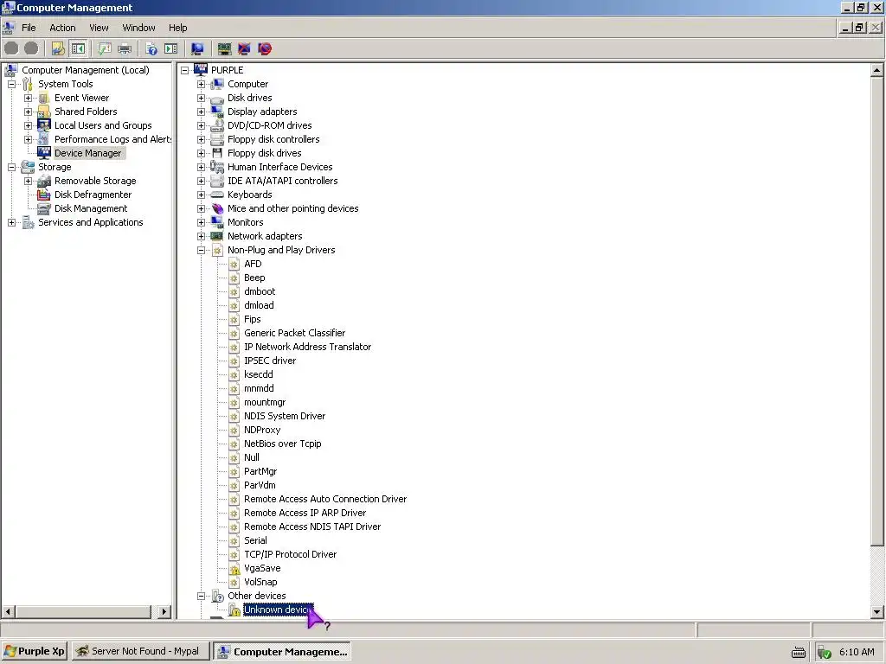
Task: Open Properties via toolbar icon
Action: click(x=105, y=48)
